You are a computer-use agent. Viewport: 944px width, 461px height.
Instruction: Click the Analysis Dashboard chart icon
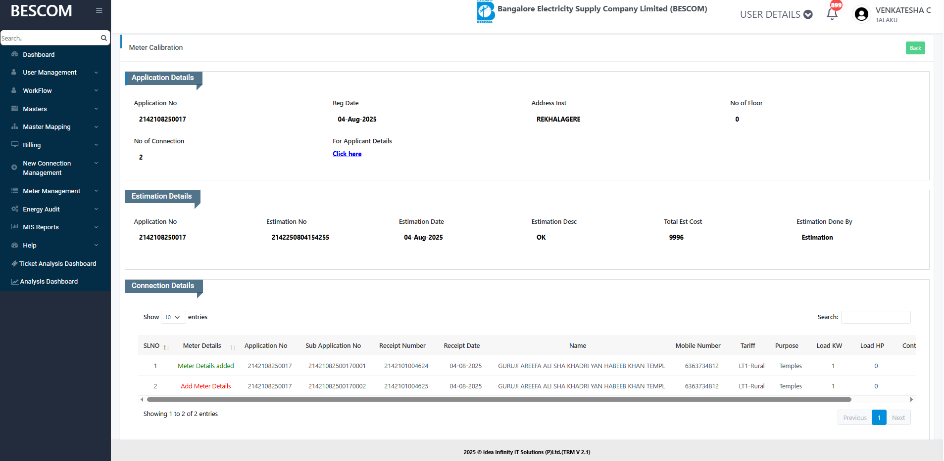(15, 282)
